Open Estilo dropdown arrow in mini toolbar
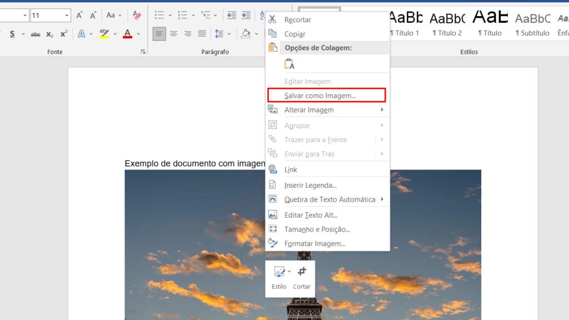Image resolution: width=569 pixels, height=320 pixels. coord(289,271)
